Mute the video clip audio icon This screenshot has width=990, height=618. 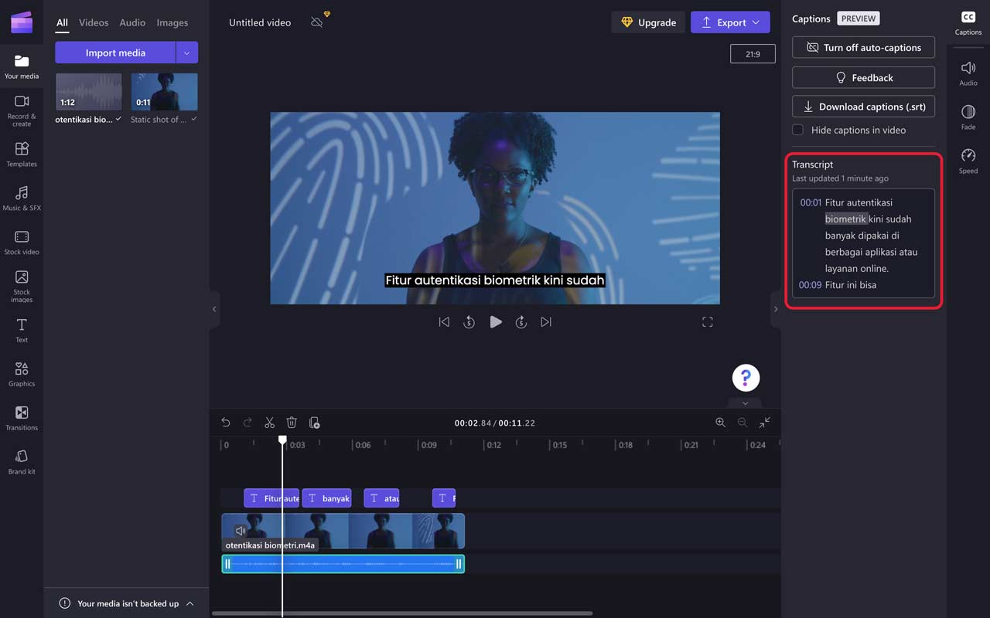tap(241, 531)
